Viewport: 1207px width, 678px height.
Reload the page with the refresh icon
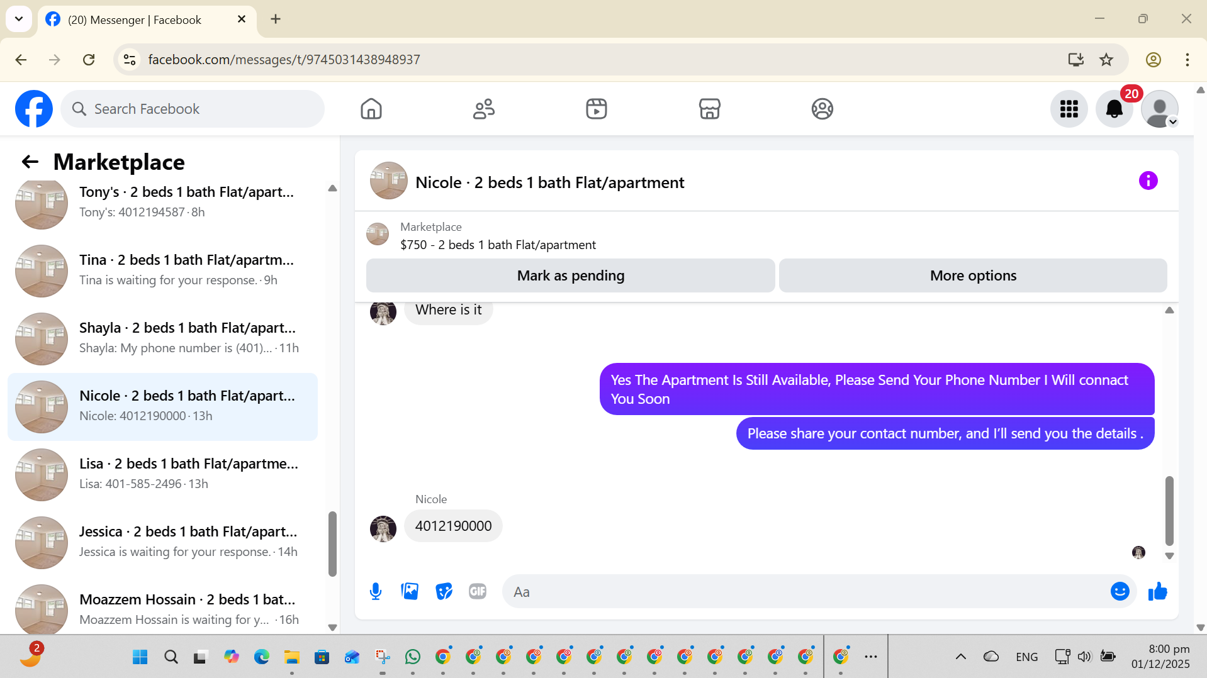[89, 59]
